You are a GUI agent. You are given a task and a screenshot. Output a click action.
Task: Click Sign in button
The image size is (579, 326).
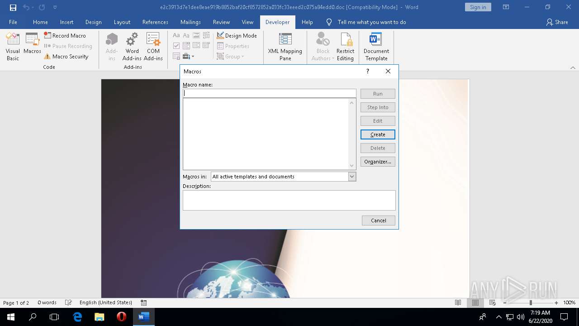coord(478,7)
